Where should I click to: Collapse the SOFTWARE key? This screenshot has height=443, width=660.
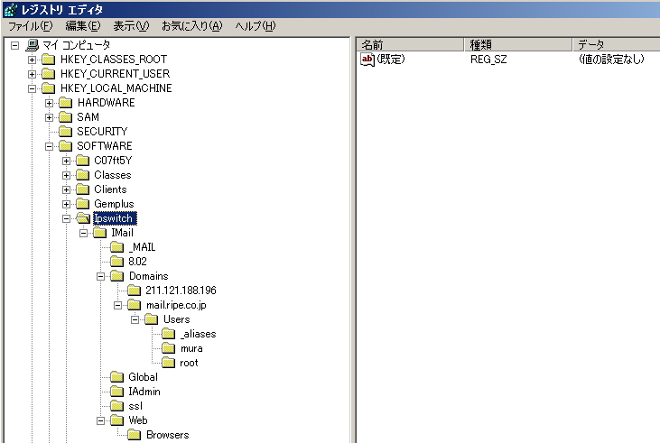50,146
